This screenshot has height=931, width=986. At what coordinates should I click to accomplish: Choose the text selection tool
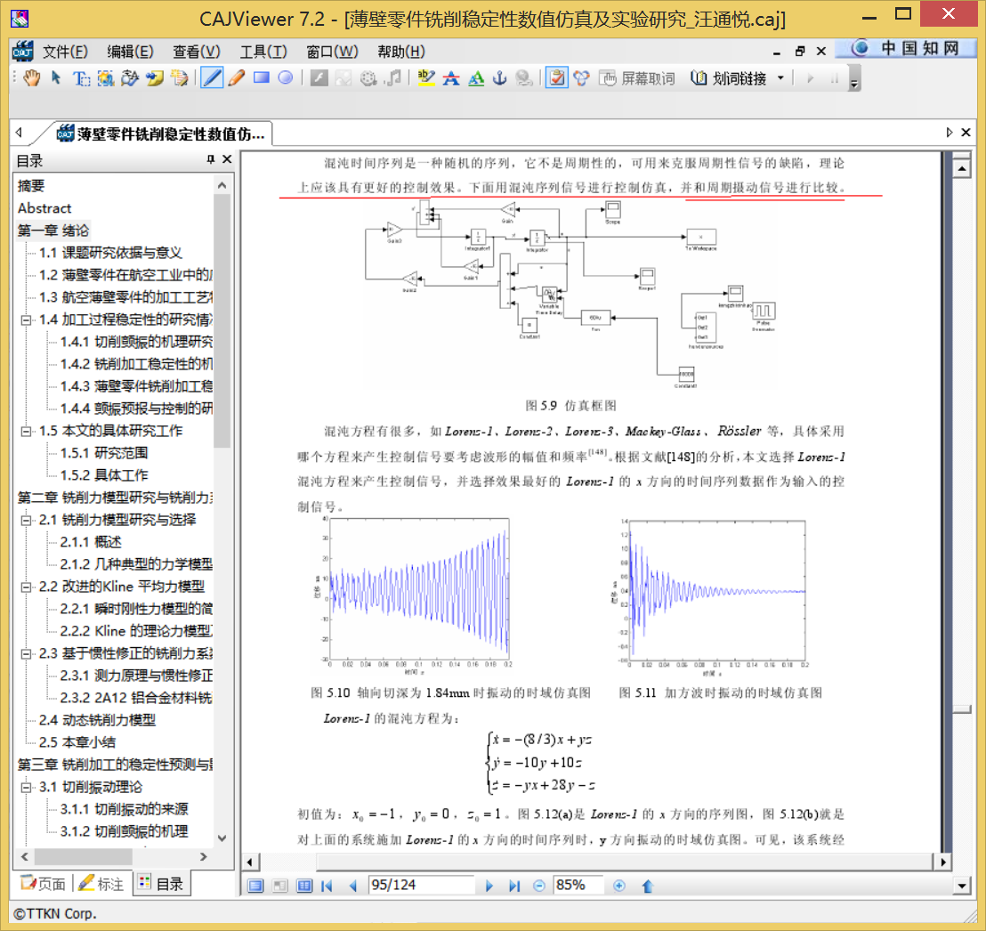[x=80, y=78]
